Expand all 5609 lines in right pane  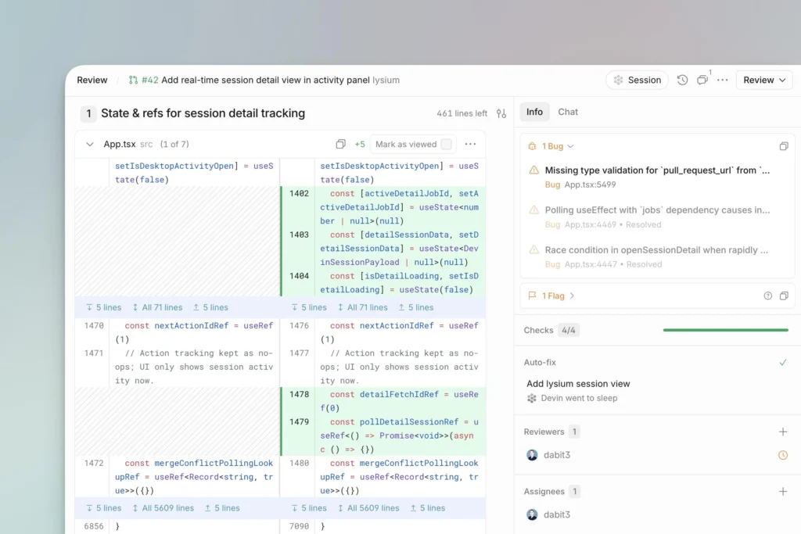[x=368, y=508]
